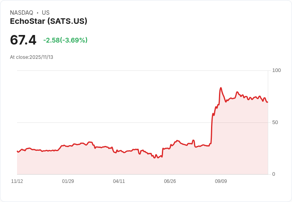Click the 50 horizontal gridline

coord(142,122)
